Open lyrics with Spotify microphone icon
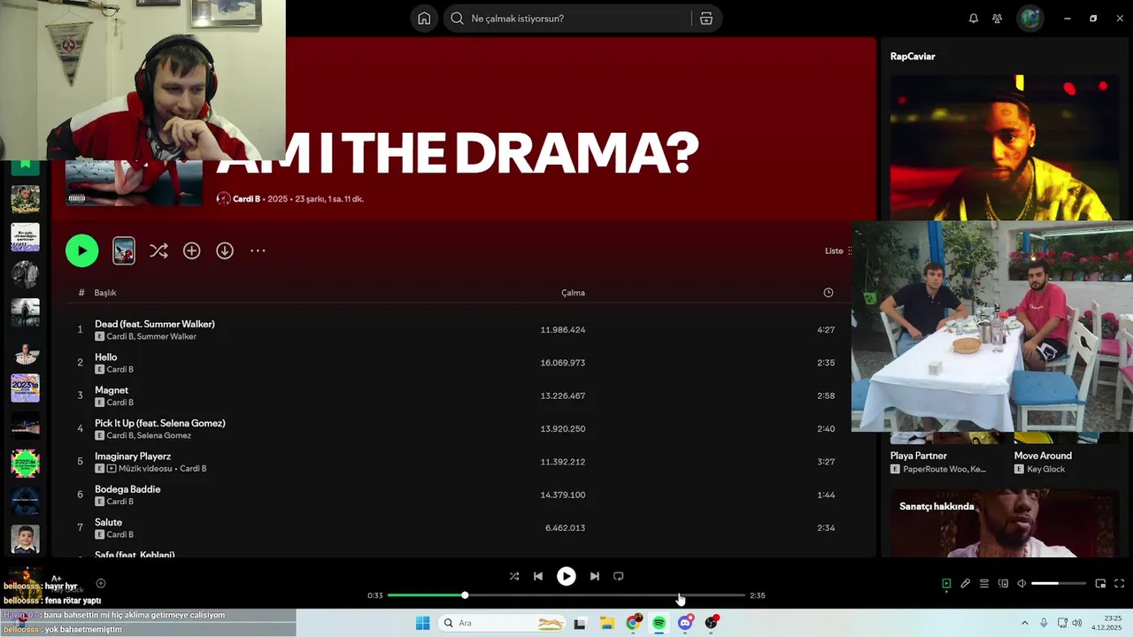Viewport: 1133px width, 637px height. pos(966,584)
